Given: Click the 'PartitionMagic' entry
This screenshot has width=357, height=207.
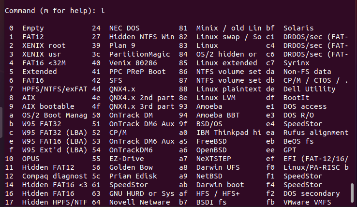Looking at the screenshot, I should 140,54.
